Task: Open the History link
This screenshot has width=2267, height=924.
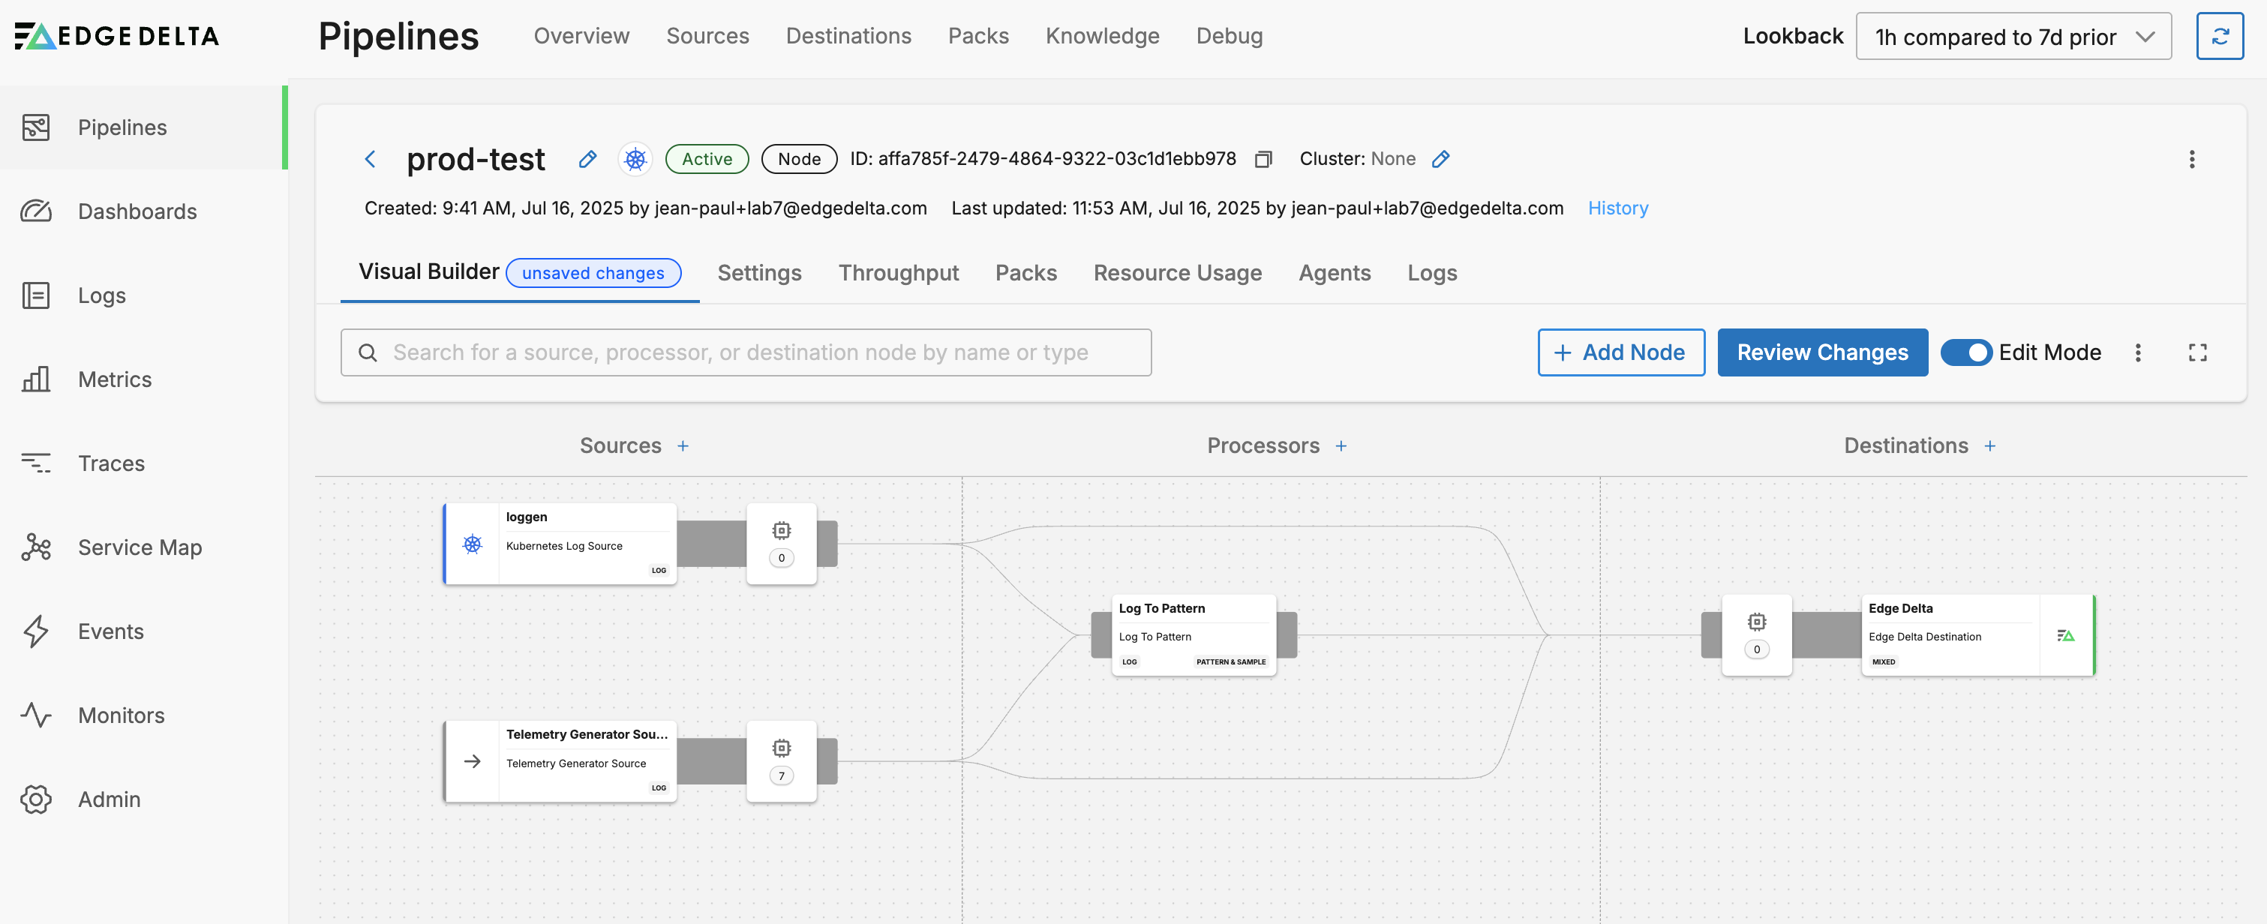Action: click(x=1617, y=208)
